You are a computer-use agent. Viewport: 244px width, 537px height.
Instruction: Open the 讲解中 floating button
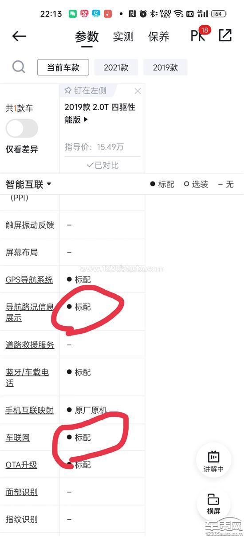[214, 461]
